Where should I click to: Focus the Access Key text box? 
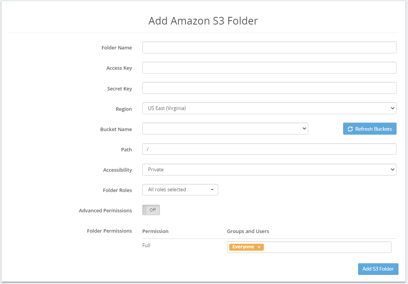(269, 67)
